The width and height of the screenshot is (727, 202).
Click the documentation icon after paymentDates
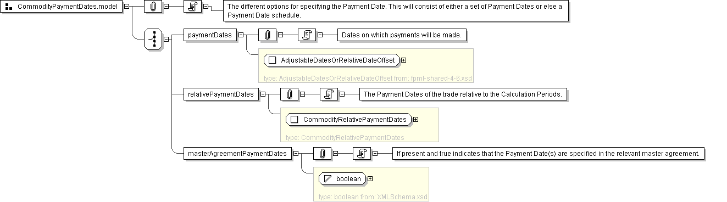[x=306, y=35]
